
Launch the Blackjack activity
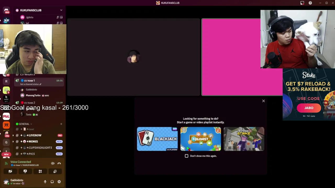click(157, 139)
